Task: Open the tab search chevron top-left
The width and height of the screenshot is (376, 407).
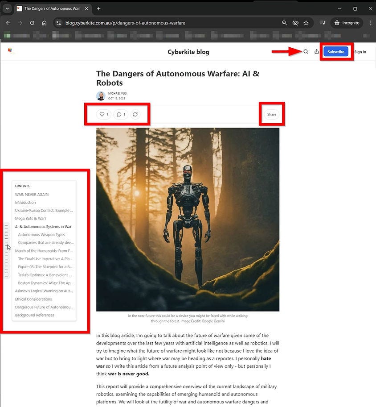Action: pos(7,8)
